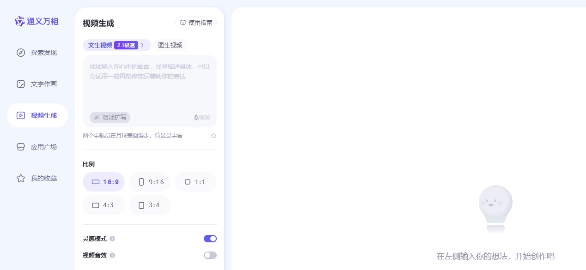Open 探索发现 compass icon in sidebar

21,53
